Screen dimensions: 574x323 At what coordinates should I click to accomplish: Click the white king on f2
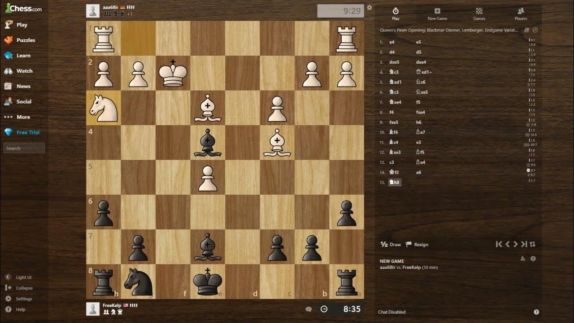click(x=173, y=73)
